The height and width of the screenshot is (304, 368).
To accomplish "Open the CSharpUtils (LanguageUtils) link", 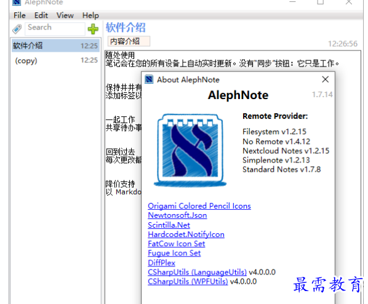I will click(x=197, y=272).
